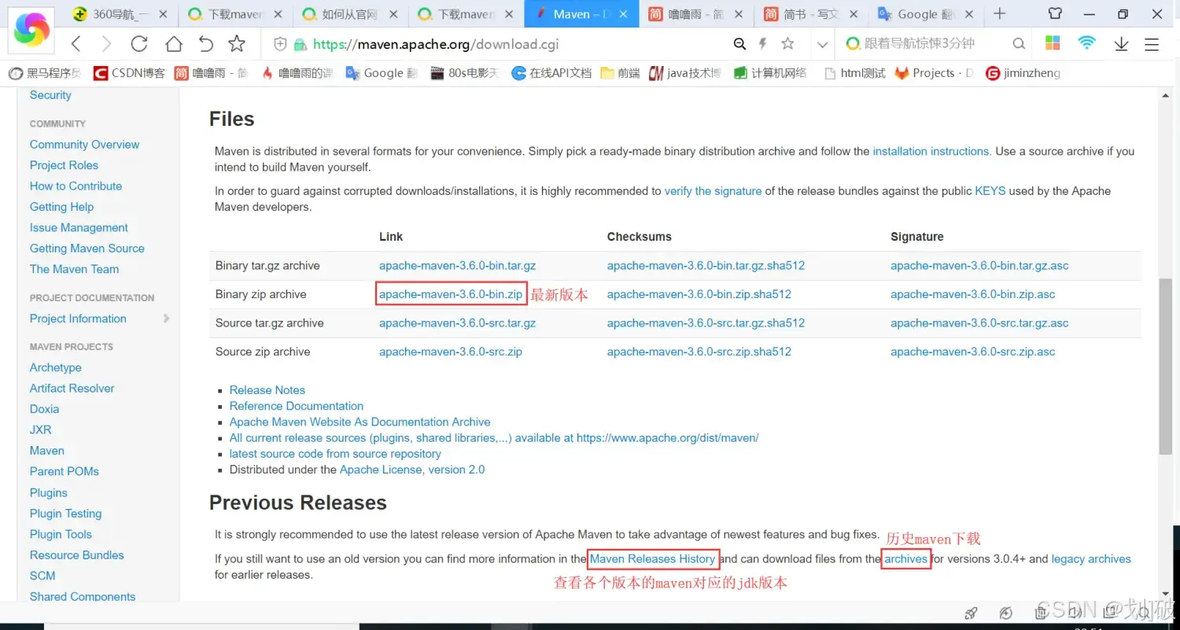
Task: Open the KEYS link
Action: [990, 191]
